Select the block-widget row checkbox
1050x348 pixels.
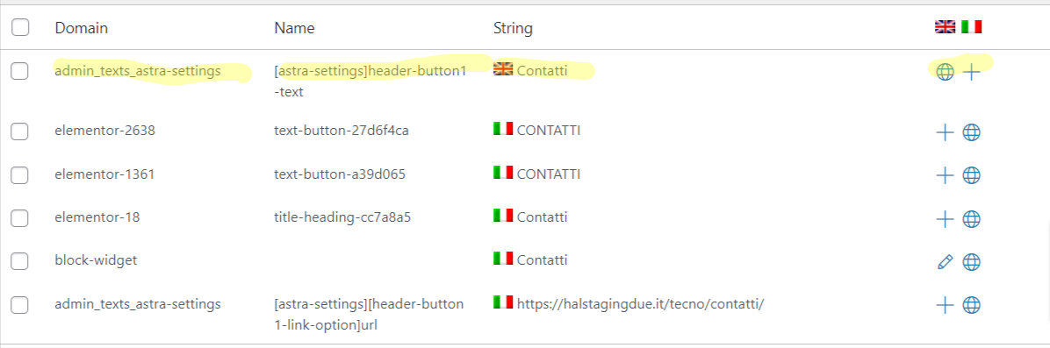[x=20, y=262]
